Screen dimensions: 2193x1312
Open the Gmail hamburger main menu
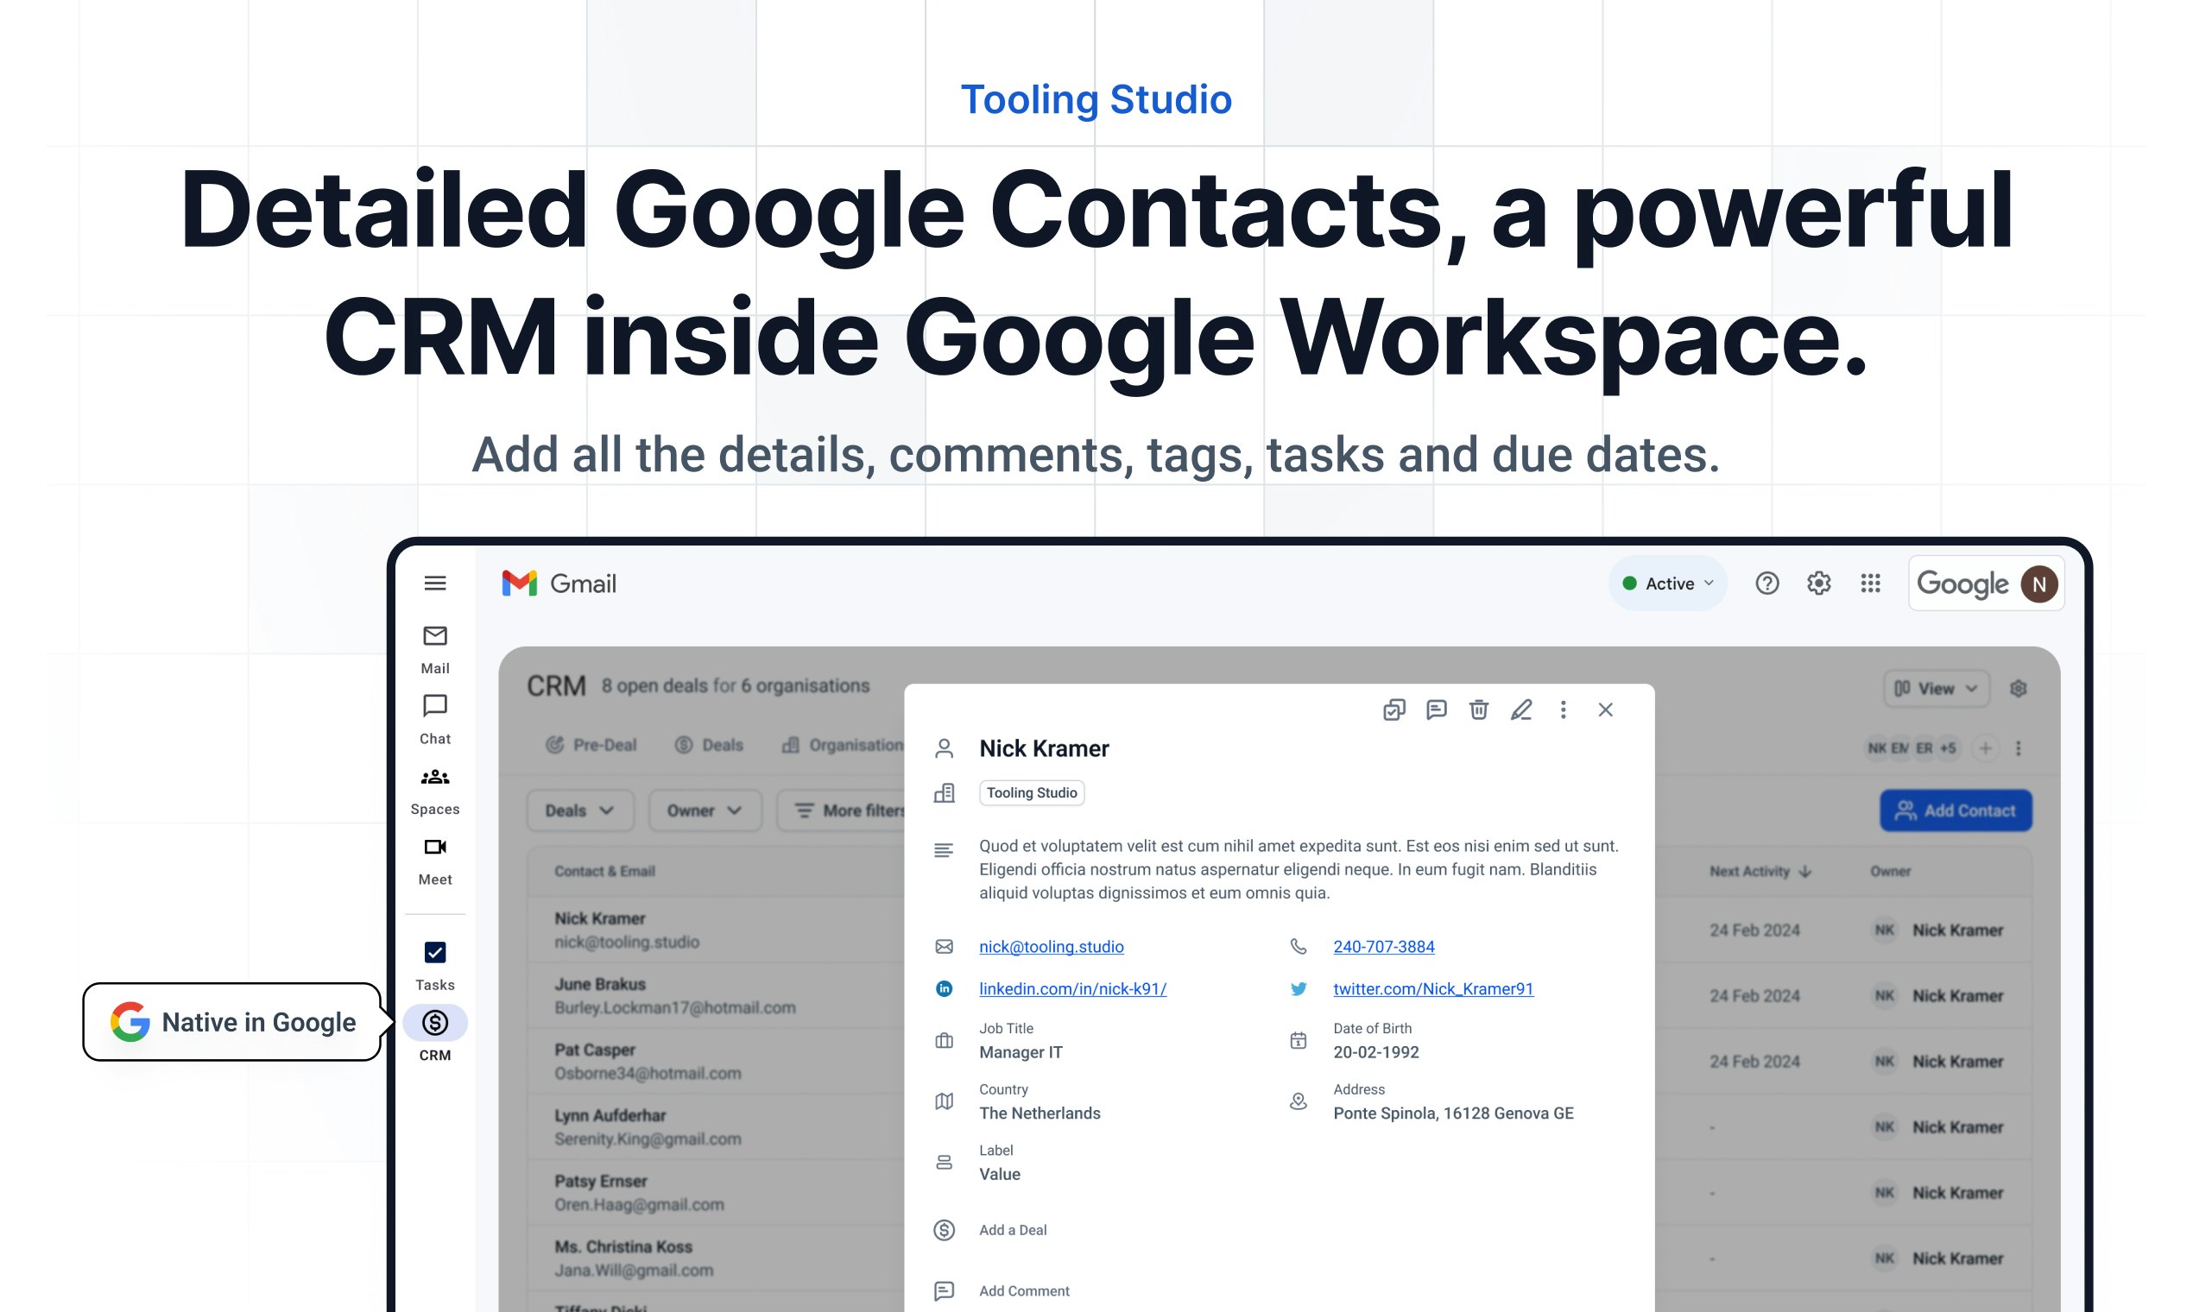(435, 583)
